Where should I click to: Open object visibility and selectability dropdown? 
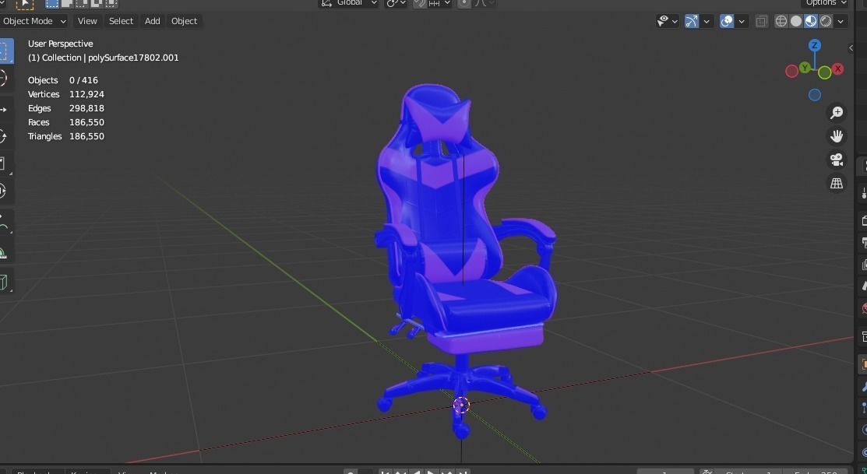[x=668, y=21]
